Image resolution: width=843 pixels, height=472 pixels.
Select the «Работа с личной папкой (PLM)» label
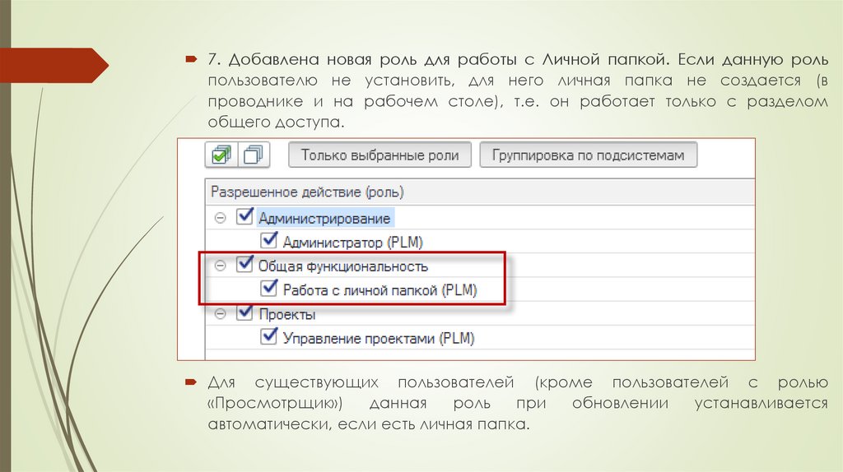(380, 290)
